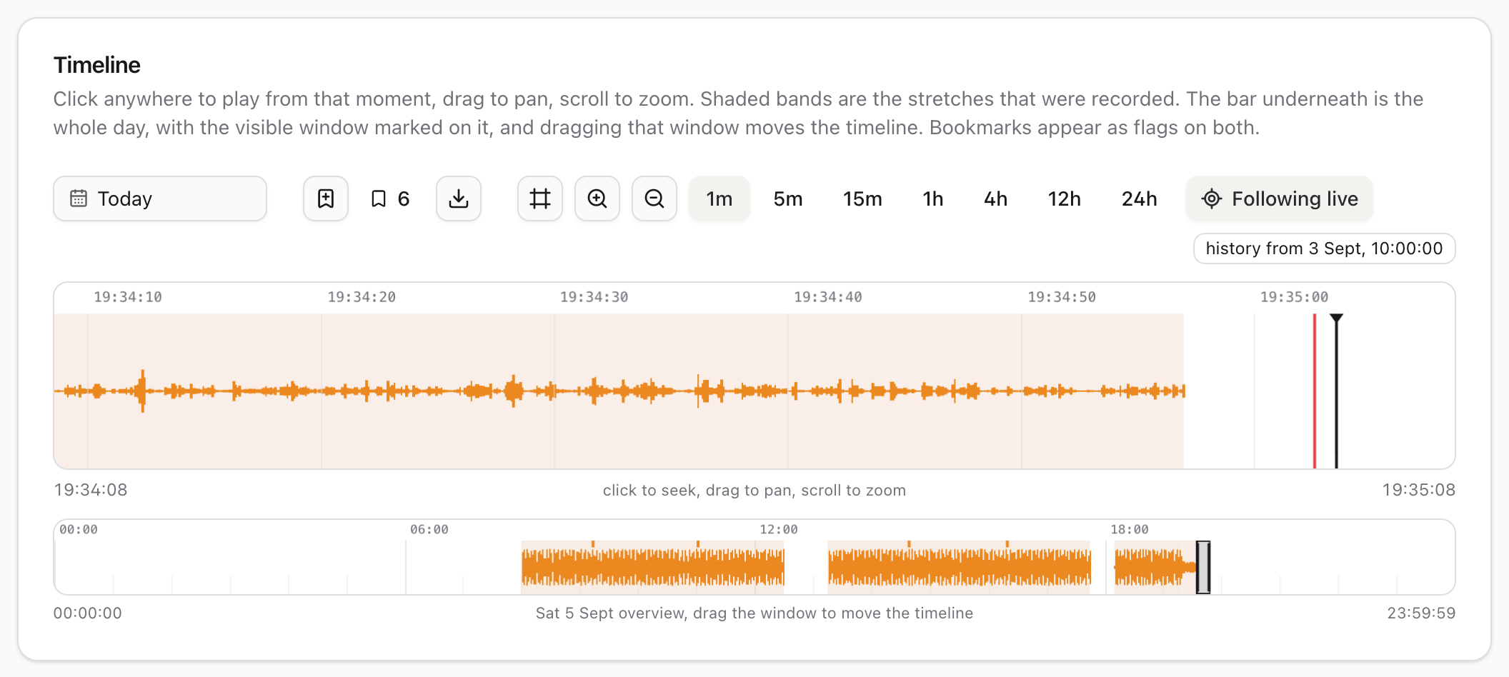Viewport: 1509px width, 677px height.
Task: Click the 19:34:10 tick label
Action: [x=128, y=297]
